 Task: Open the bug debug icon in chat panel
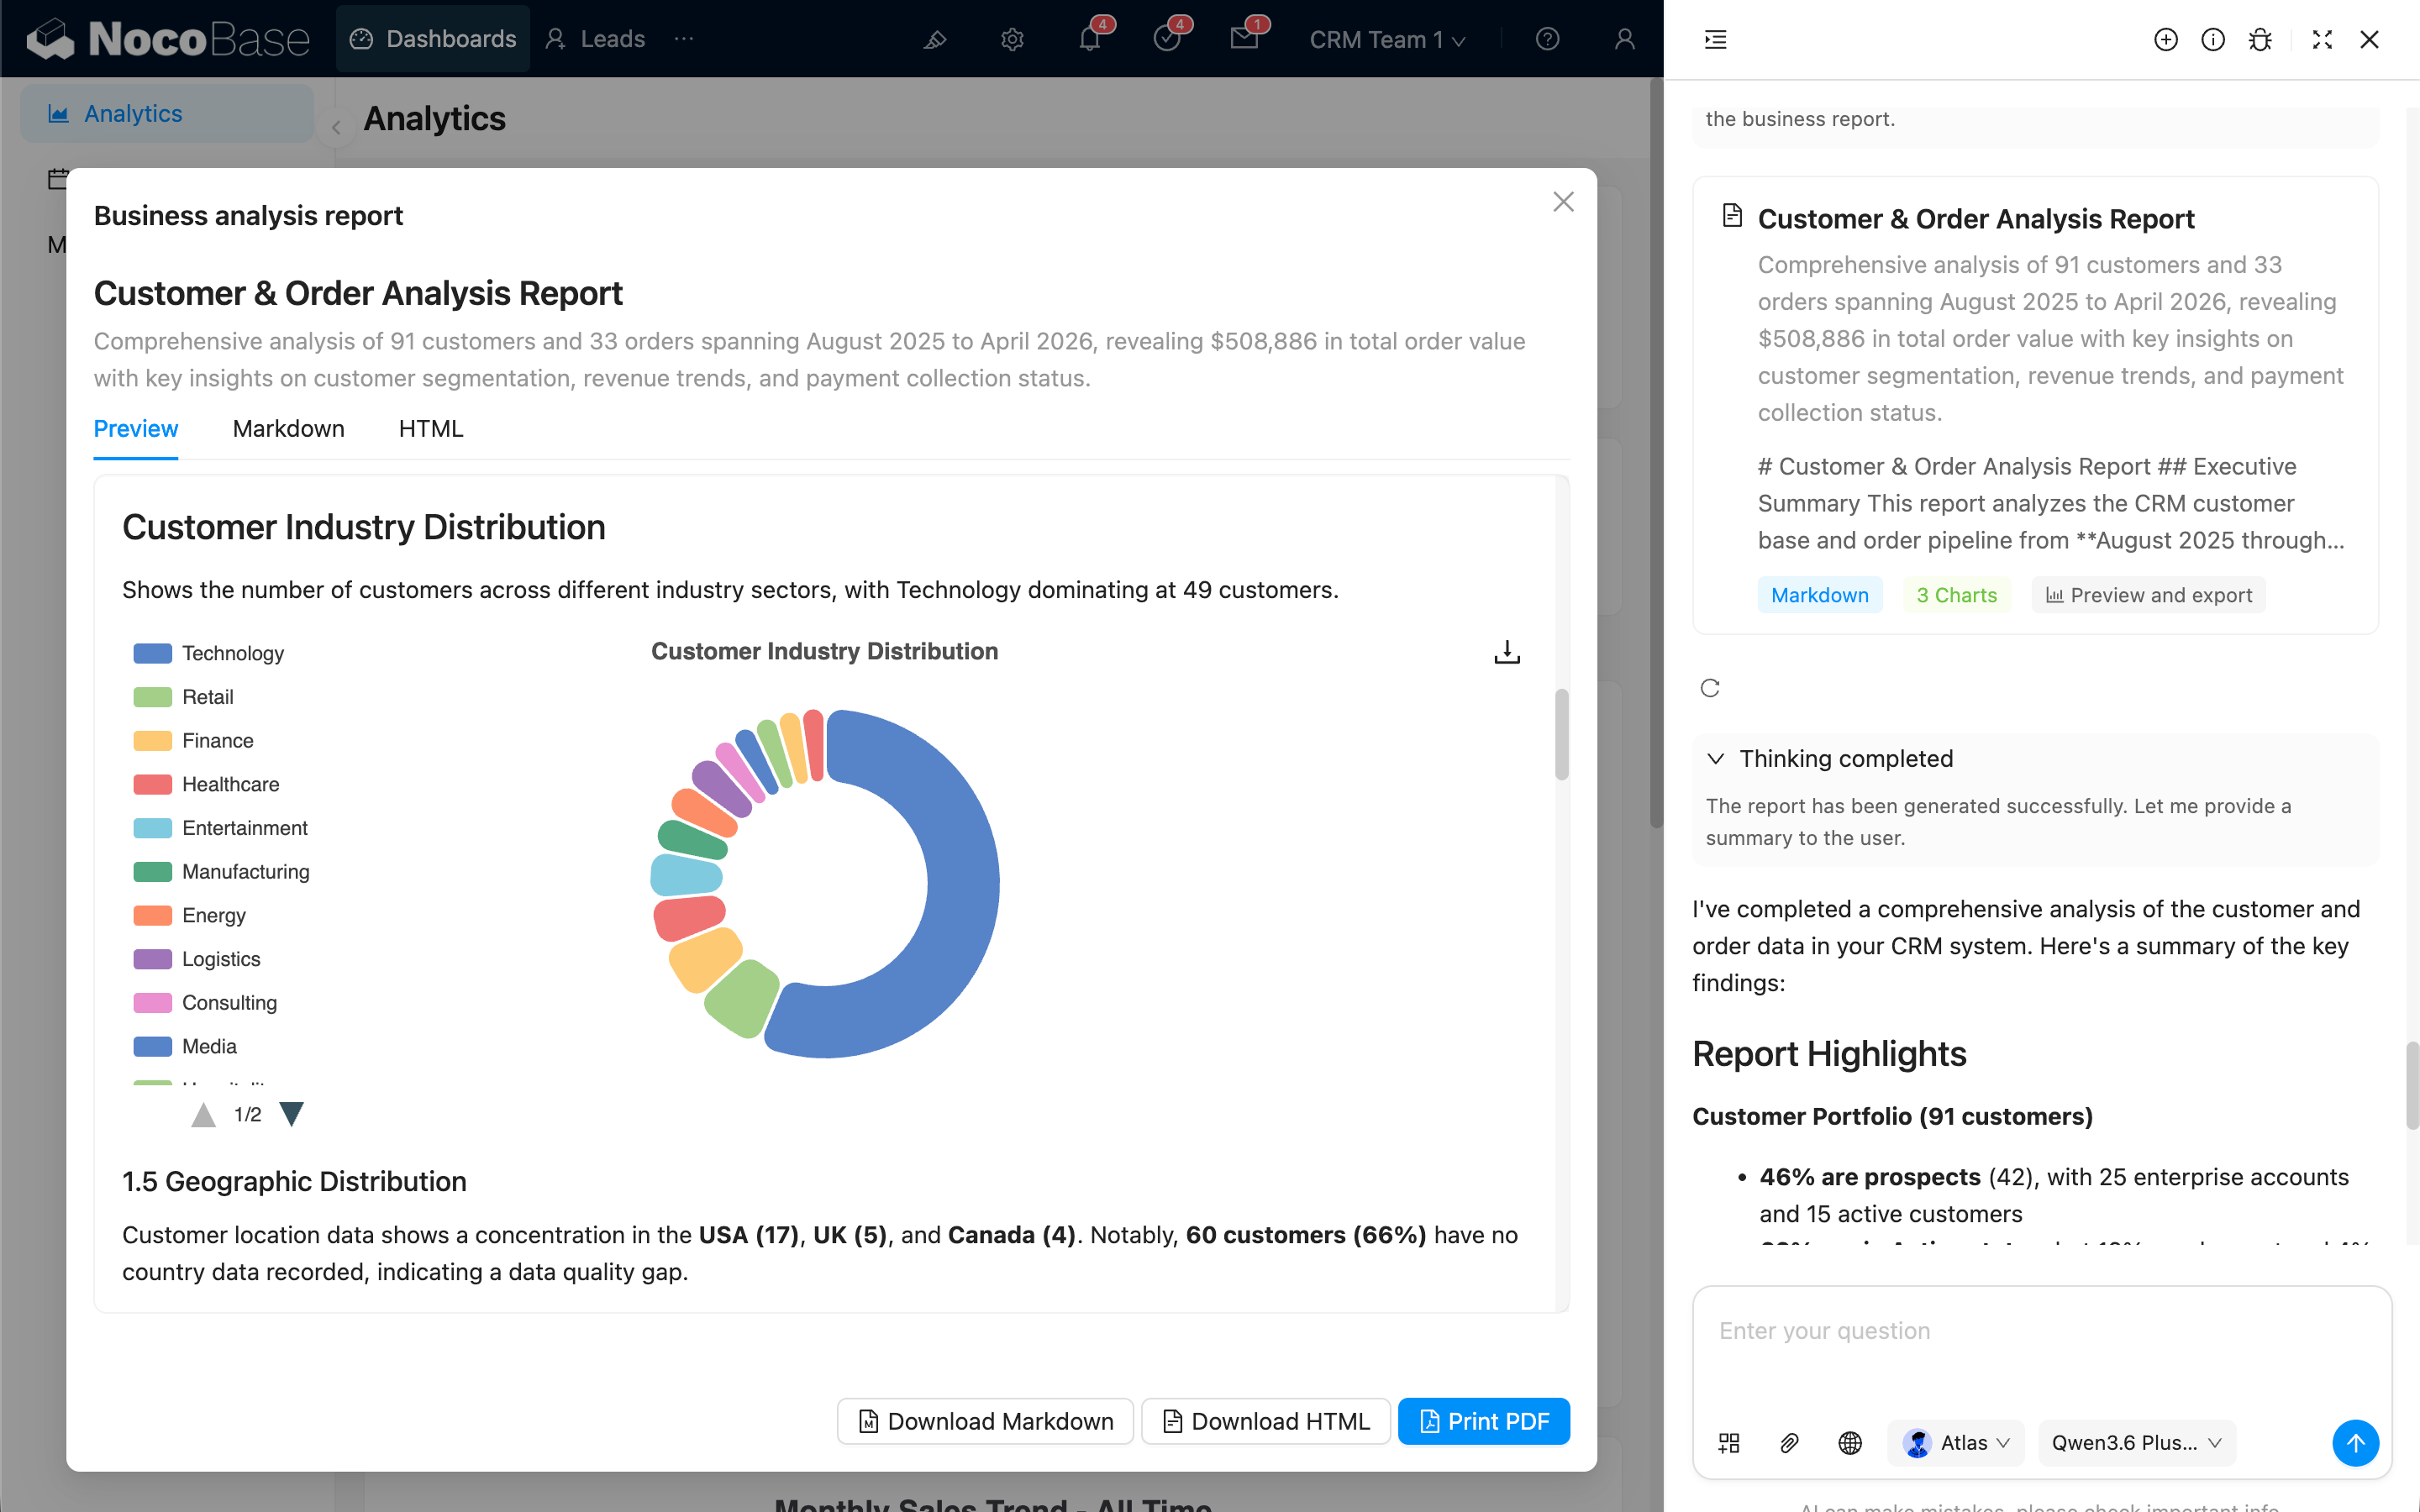(x=2260, y=40)
